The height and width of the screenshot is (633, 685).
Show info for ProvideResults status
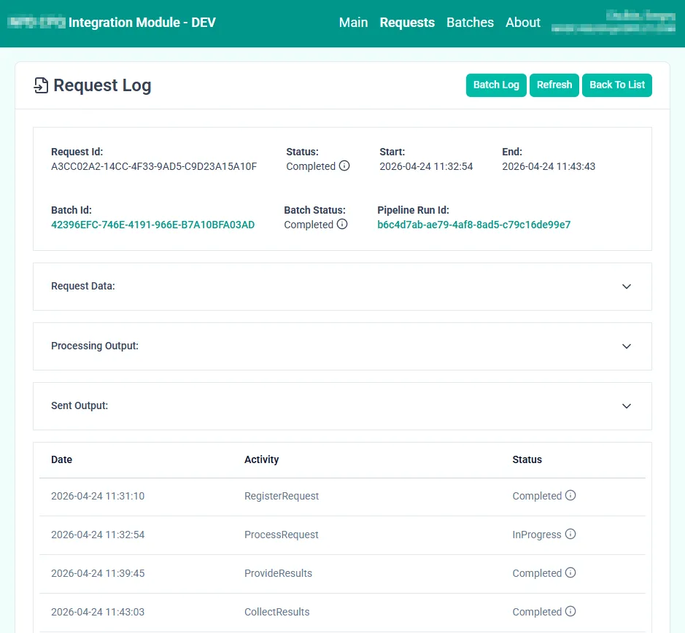[x=570, y=573]
